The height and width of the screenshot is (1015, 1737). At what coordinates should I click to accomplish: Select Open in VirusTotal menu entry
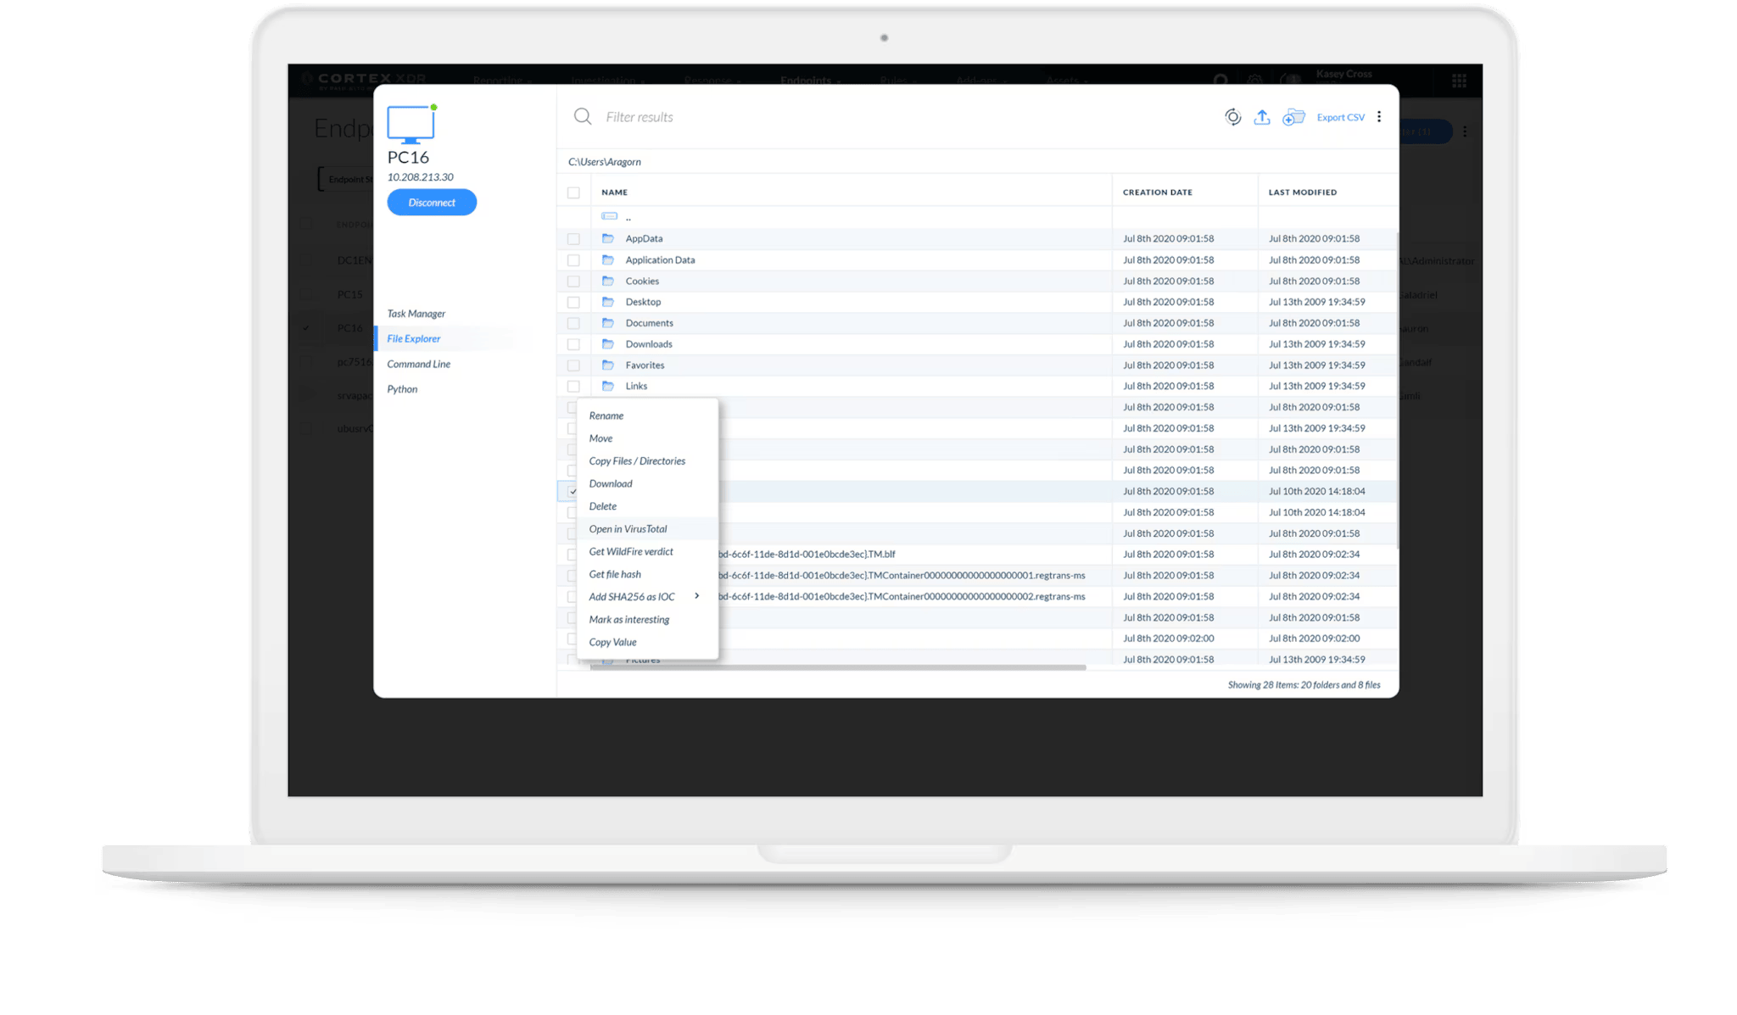628,529
